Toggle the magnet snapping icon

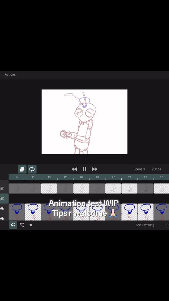point(13,225)
